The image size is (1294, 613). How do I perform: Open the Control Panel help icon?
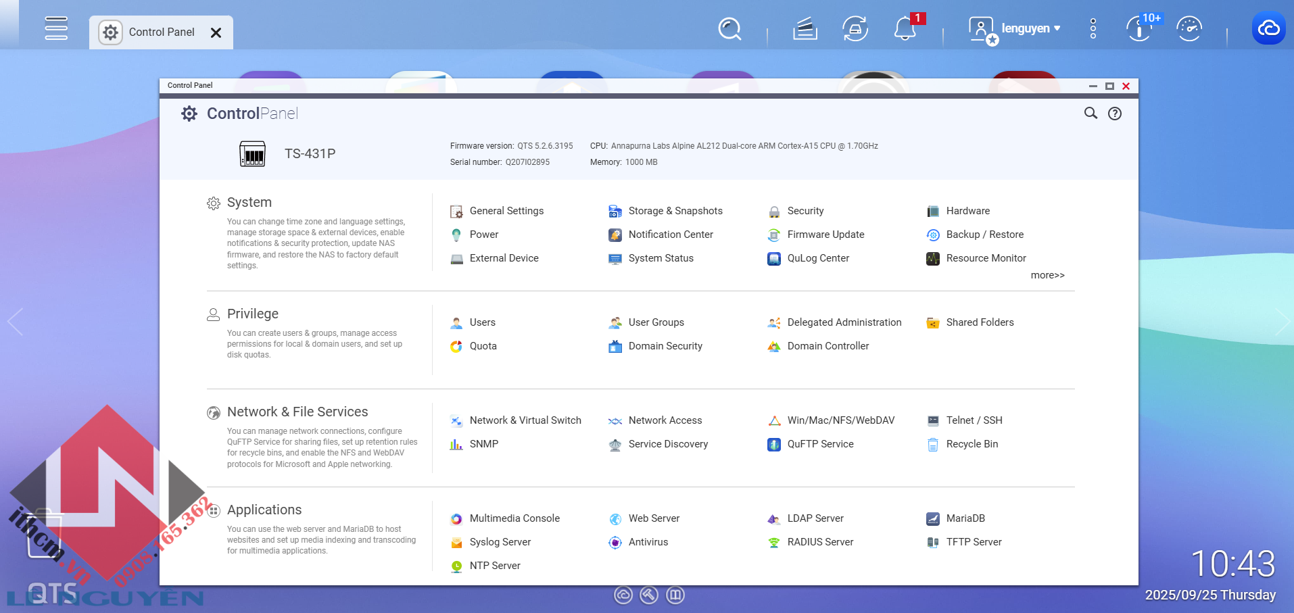(x=1115, y=114)
